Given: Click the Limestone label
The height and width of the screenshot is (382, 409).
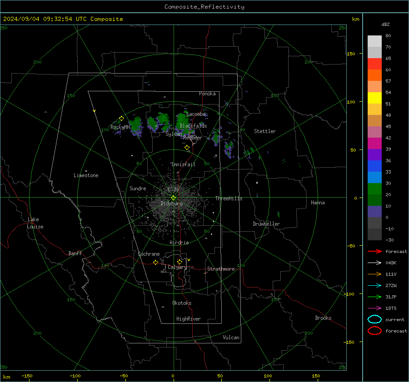Looking at the screenshot, I should tap(86, 175).
